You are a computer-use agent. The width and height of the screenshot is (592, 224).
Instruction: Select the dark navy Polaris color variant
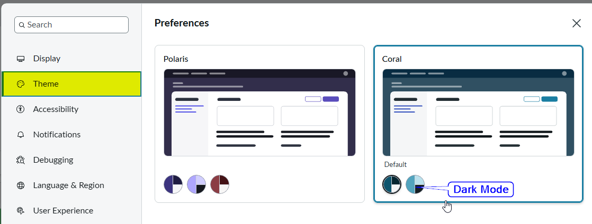[173, 184]
